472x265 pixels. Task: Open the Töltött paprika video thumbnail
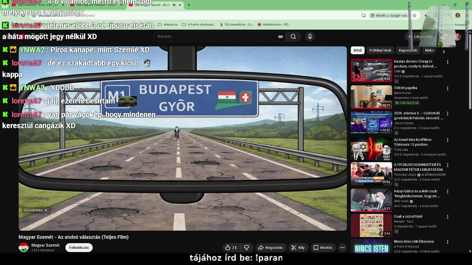coord(371,97)
